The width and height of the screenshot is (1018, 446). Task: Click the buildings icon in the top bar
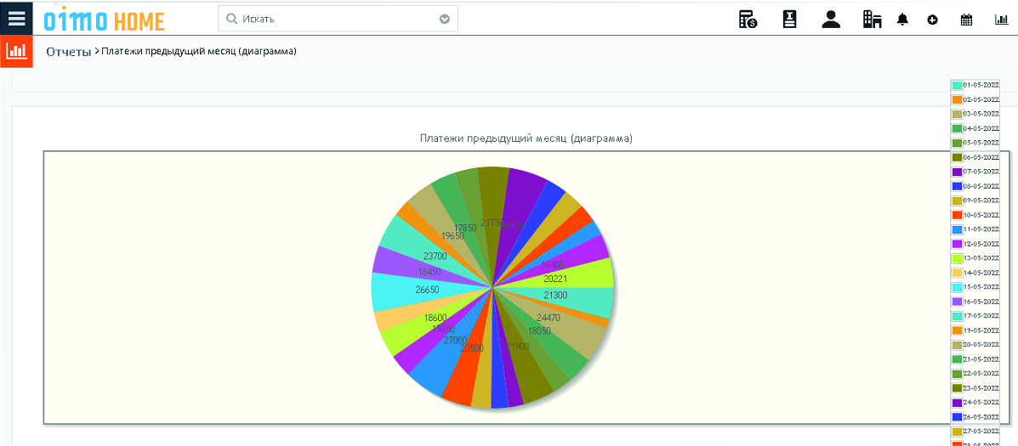pyautogui.click(x=872, y=20)
